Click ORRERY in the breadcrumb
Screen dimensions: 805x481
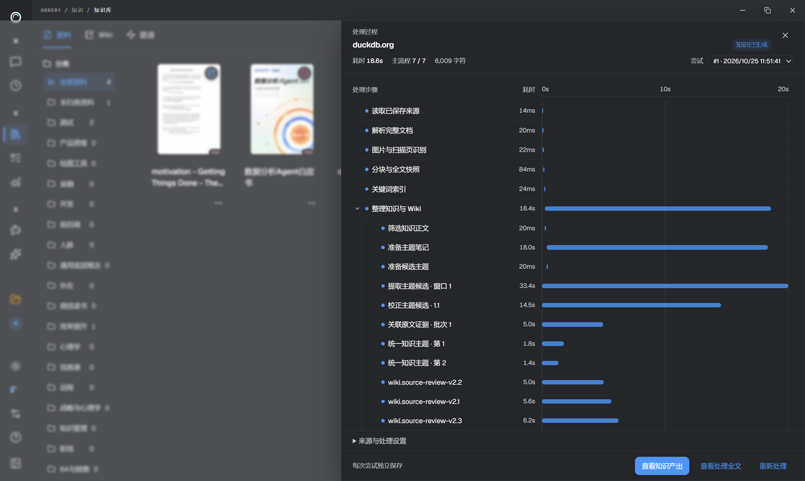click(51, 10)
